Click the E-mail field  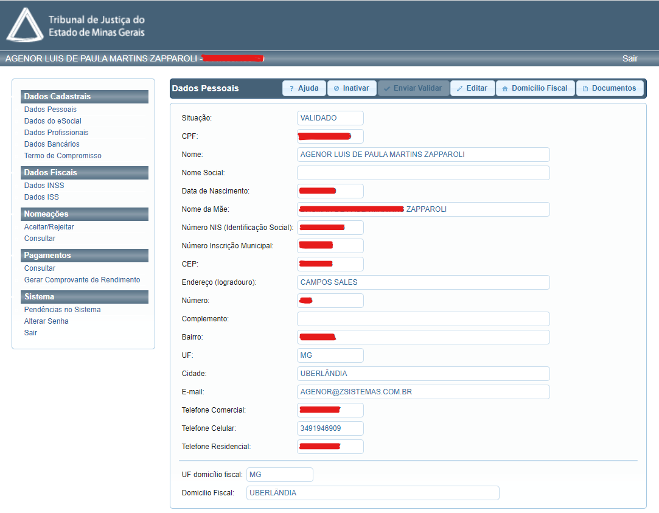click(423, 392)
